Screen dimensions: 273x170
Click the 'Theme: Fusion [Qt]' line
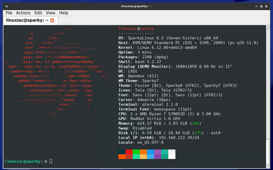(x=178, y=85)
